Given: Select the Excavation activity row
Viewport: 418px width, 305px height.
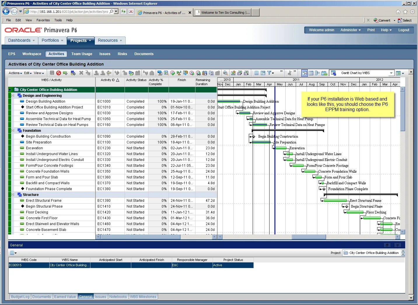Looking at the screenshot, I should [113, 148].
